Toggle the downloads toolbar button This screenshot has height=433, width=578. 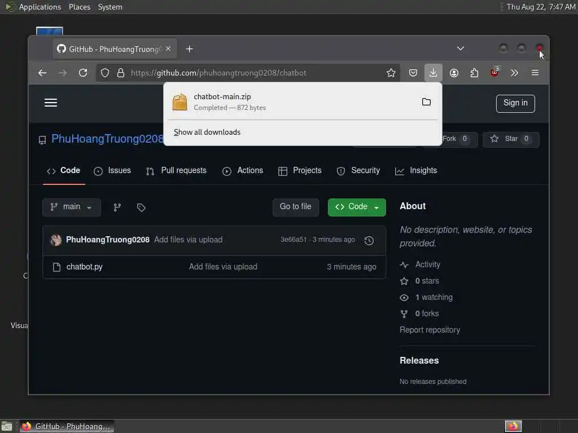(433, 73)
